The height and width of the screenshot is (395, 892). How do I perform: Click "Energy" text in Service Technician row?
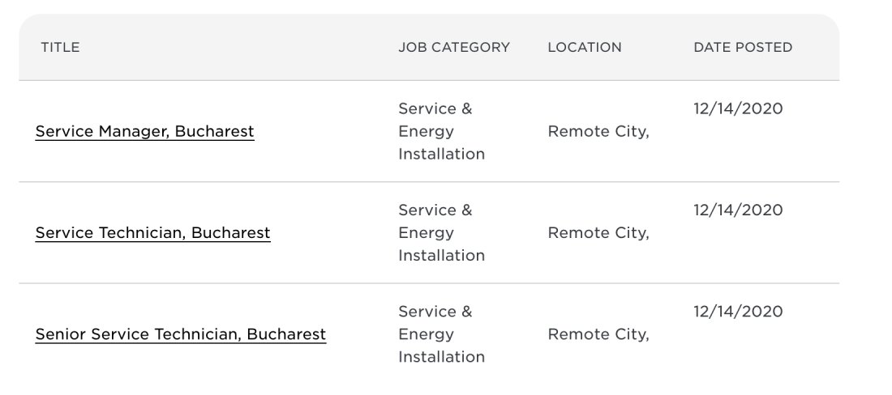click(426, 233)
